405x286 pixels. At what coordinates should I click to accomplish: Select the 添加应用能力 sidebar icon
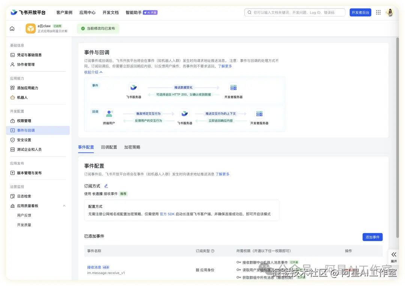[x=13, y=88]
